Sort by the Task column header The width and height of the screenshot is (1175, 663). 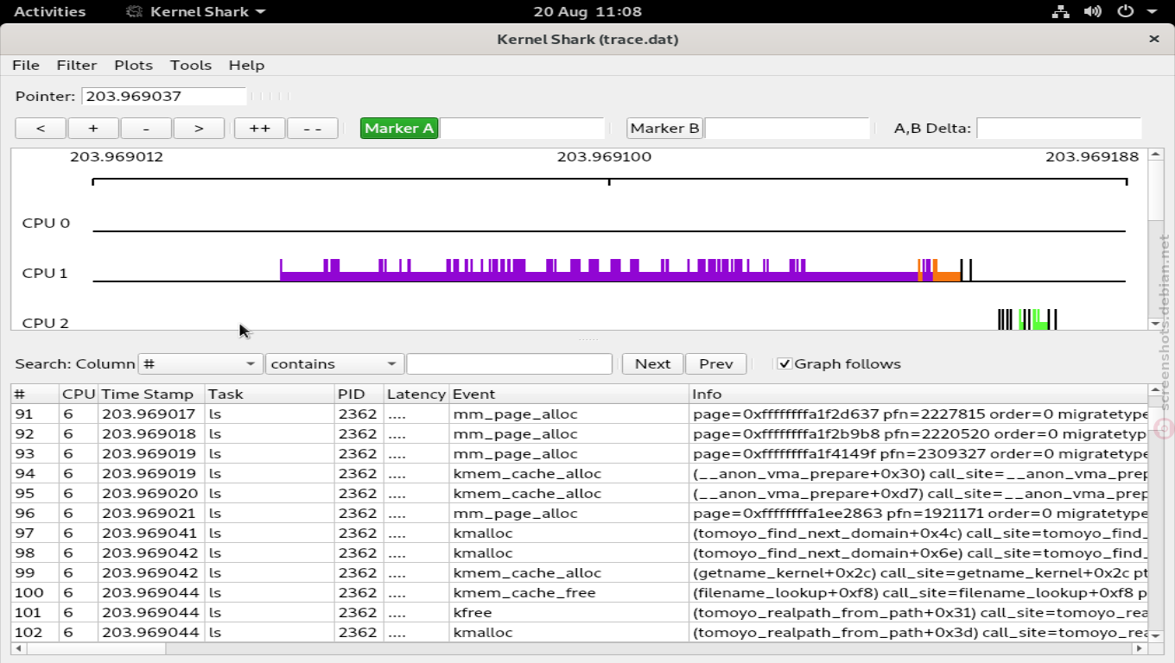coord(270,394)
